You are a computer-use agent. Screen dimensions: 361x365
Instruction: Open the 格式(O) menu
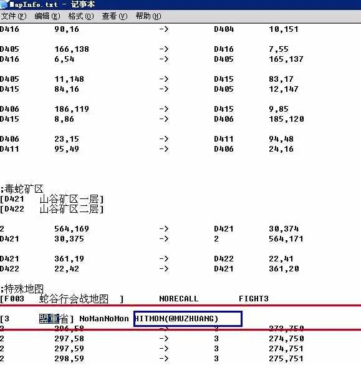pos(81,16)
